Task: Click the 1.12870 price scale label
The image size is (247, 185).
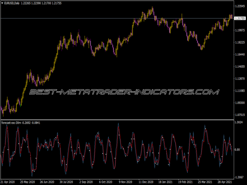Action: pyautogui.click(x=240, y=79)
